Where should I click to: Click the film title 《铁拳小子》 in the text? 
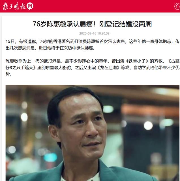(137, 61)
